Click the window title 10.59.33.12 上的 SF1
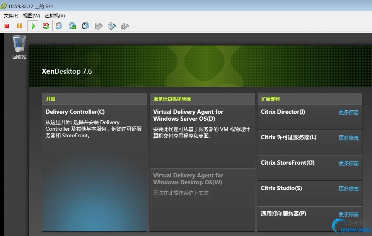 pyautogui.click(x=31, y=7)
